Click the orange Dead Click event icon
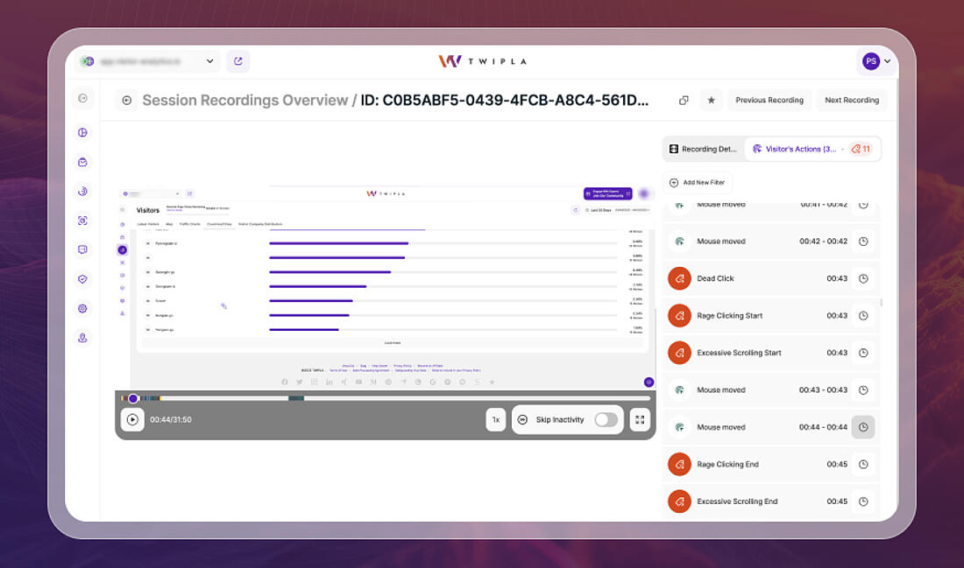Screen dimensions: 964x568 pos(679,279)
